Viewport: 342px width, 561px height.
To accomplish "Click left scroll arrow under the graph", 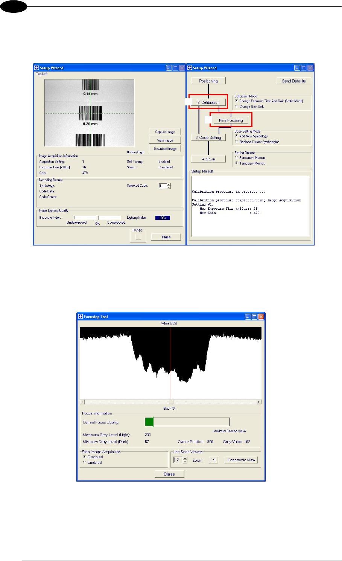I will [82, 402].
